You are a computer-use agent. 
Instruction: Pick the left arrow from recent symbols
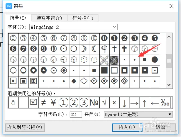(155, 103)
